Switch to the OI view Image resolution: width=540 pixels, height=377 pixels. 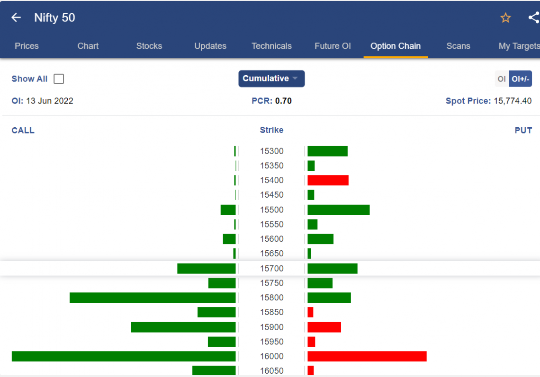pos(501,79)
